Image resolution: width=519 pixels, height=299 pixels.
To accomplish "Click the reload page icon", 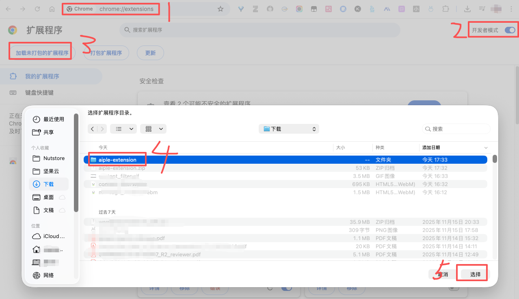I will (x=37, y=9).
